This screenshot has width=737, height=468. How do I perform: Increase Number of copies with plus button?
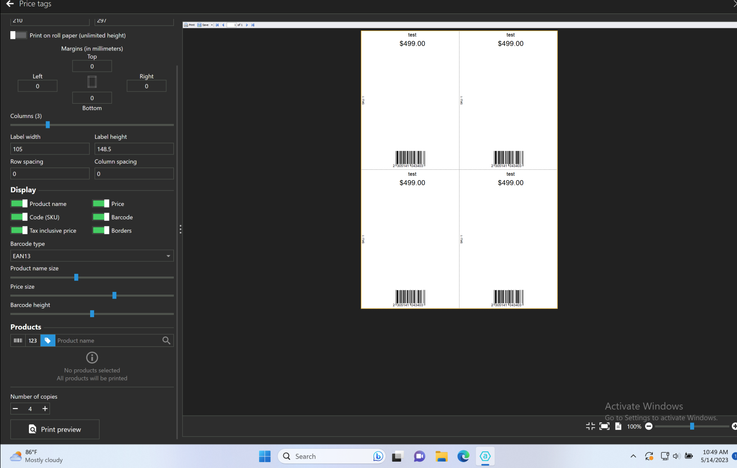[x=45, y=409]
